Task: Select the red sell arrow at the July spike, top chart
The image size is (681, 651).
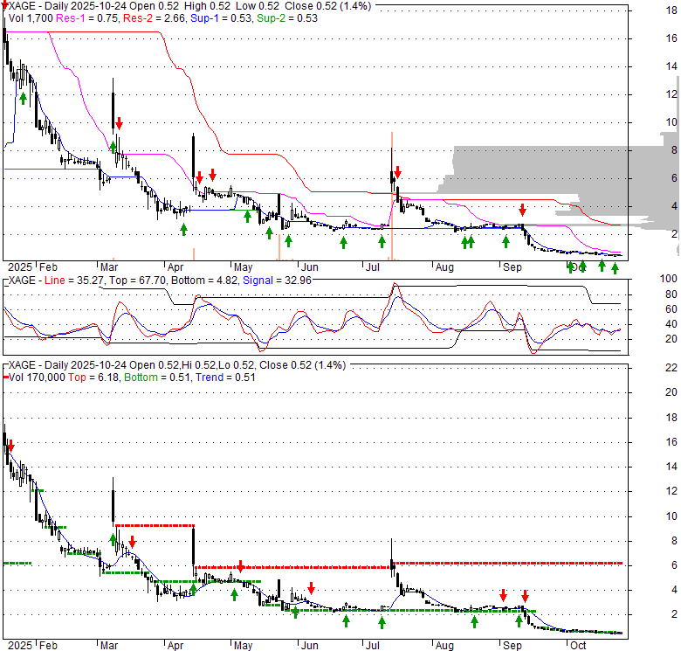Action: tap(397, 172)
